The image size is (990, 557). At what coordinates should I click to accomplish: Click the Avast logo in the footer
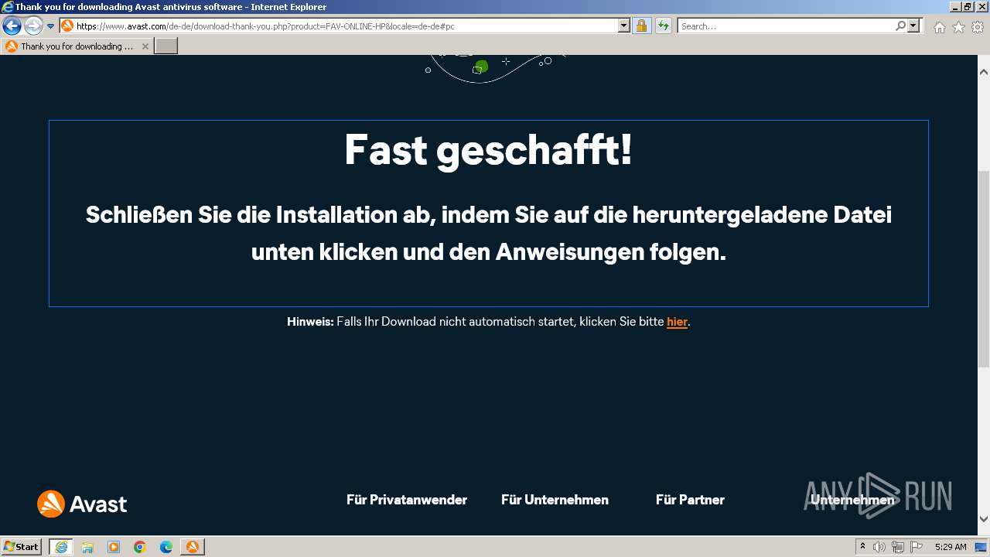click(x=82, y=504)
